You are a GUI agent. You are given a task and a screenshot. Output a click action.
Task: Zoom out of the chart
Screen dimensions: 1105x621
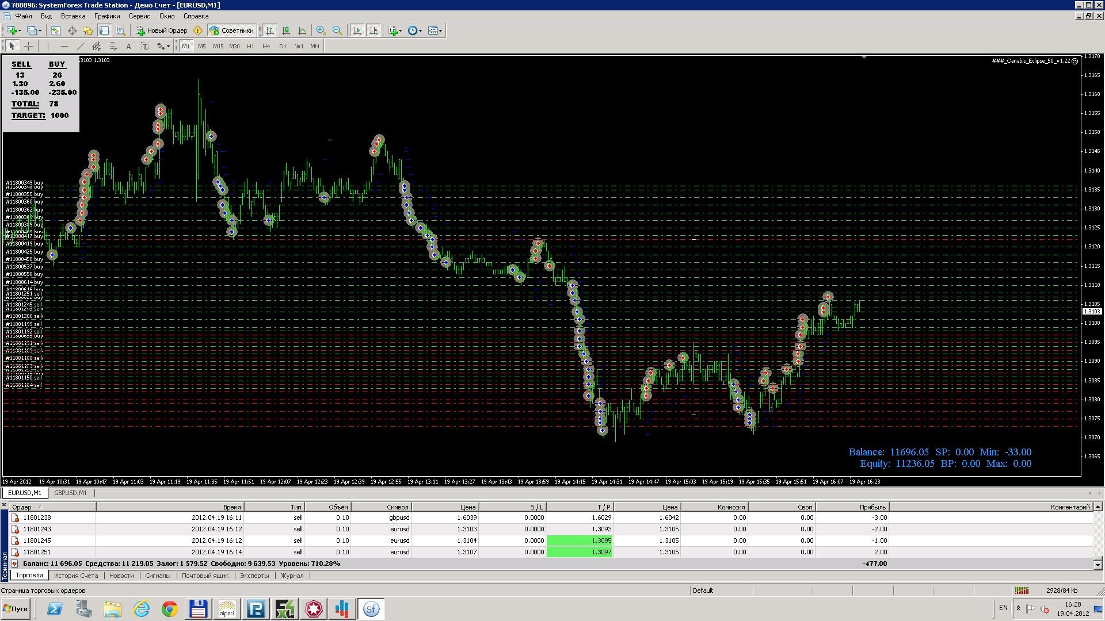[337, 30]
